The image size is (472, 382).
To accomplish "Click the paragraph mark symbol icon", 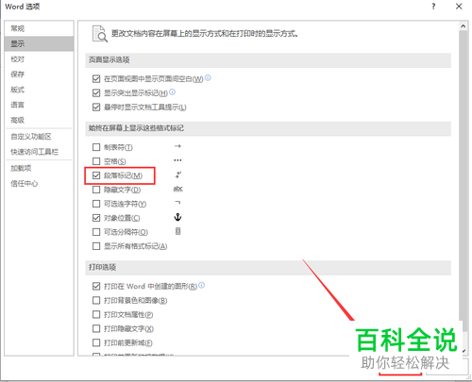I will point(178,174).
